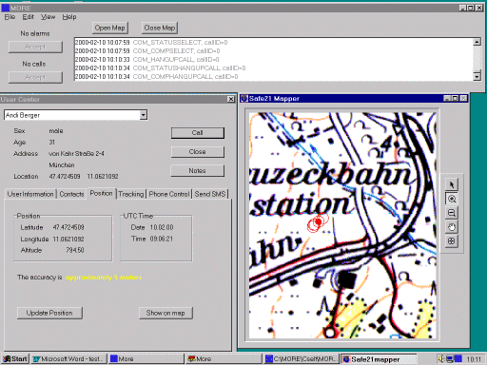
Task: Switch to Microsoft Word in taskbar
Action: click(68, 359)
